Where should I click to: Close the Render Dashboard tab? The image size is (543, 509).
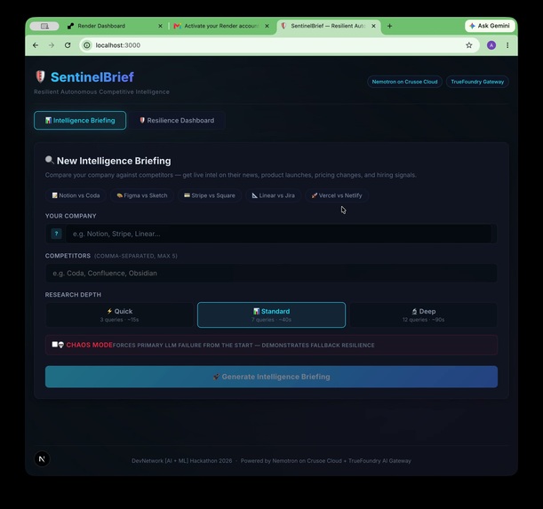tap(160, 26)
